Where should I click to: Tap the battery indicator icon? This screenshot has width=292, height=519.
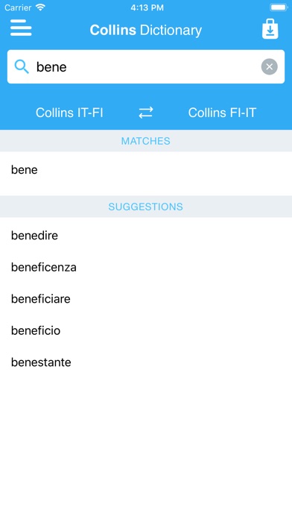(x=279, y=7)
